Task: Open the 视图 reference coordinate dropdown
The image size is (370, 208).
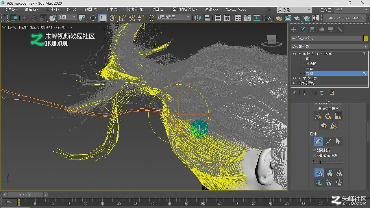Action: pos(67,17)
